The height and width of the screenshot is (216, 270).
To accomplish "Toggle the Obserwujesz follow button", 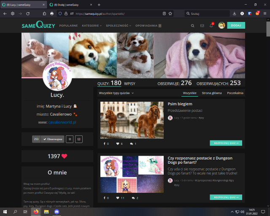I will [53, 139].
